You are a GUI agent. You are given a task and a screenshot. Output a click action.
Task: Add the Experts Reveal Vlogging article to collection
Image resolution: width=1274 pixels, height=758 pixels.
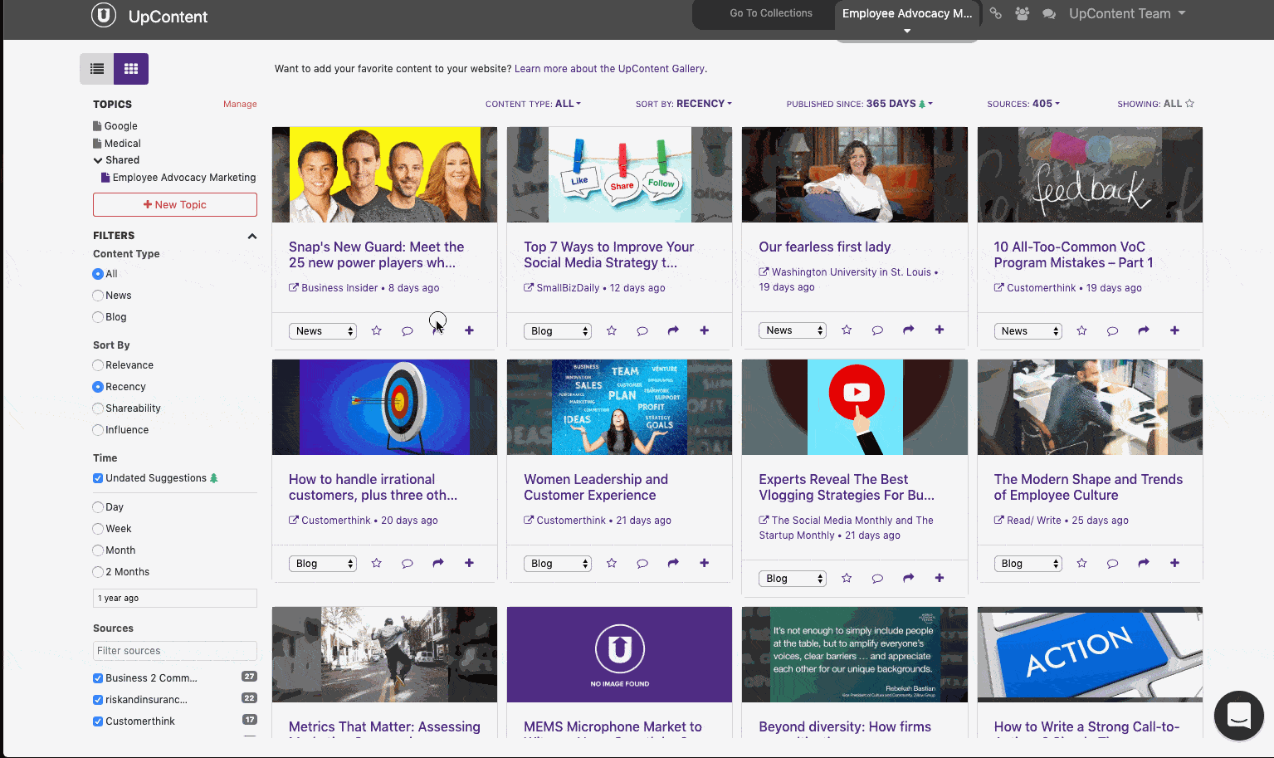939,578
